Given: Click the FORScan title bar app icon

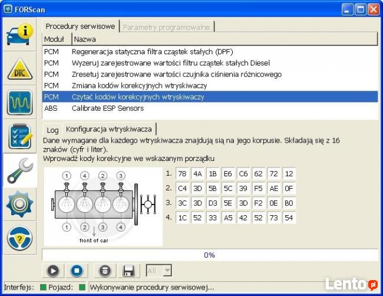Looking at the screenshot, I should 8,9.
